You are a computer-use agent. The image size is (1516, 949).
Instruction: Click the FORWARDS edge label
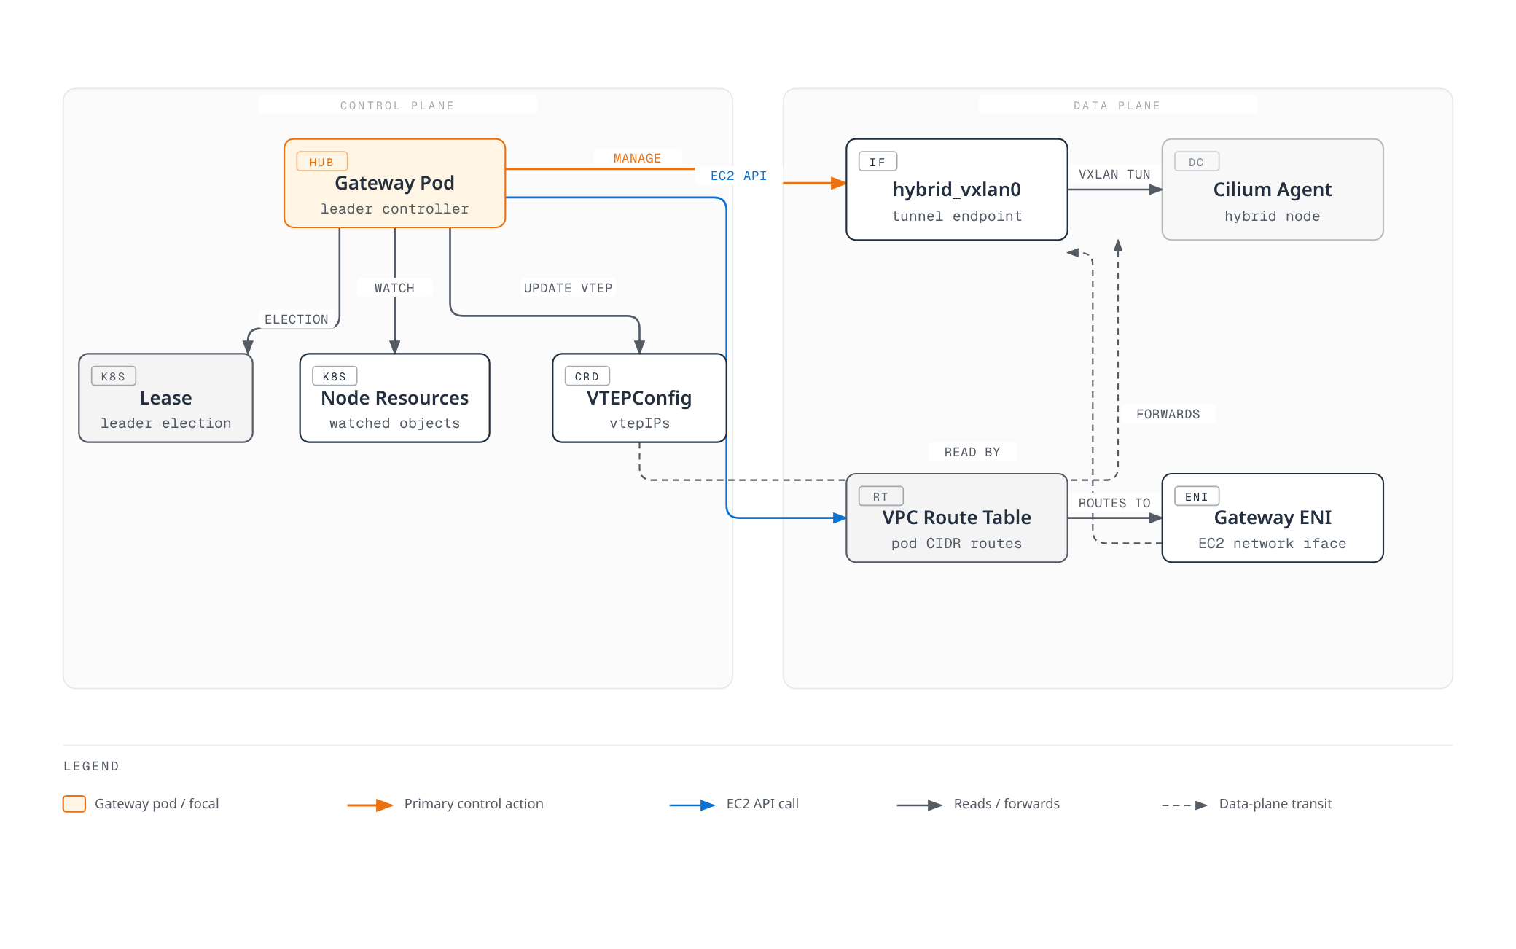(x=1168, y=414)
